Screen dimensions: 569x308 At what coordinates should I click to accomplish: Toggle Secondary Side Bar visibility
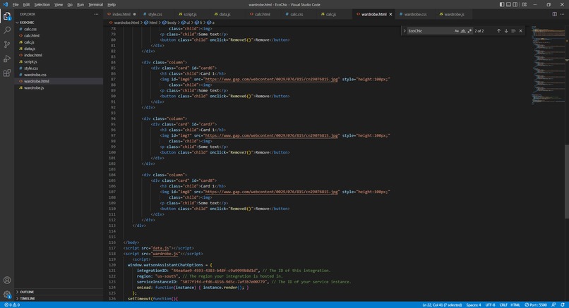tap(515, 4)
